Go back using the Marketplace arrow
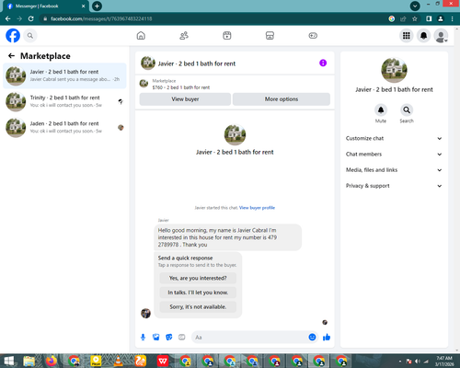 (11, 56)
